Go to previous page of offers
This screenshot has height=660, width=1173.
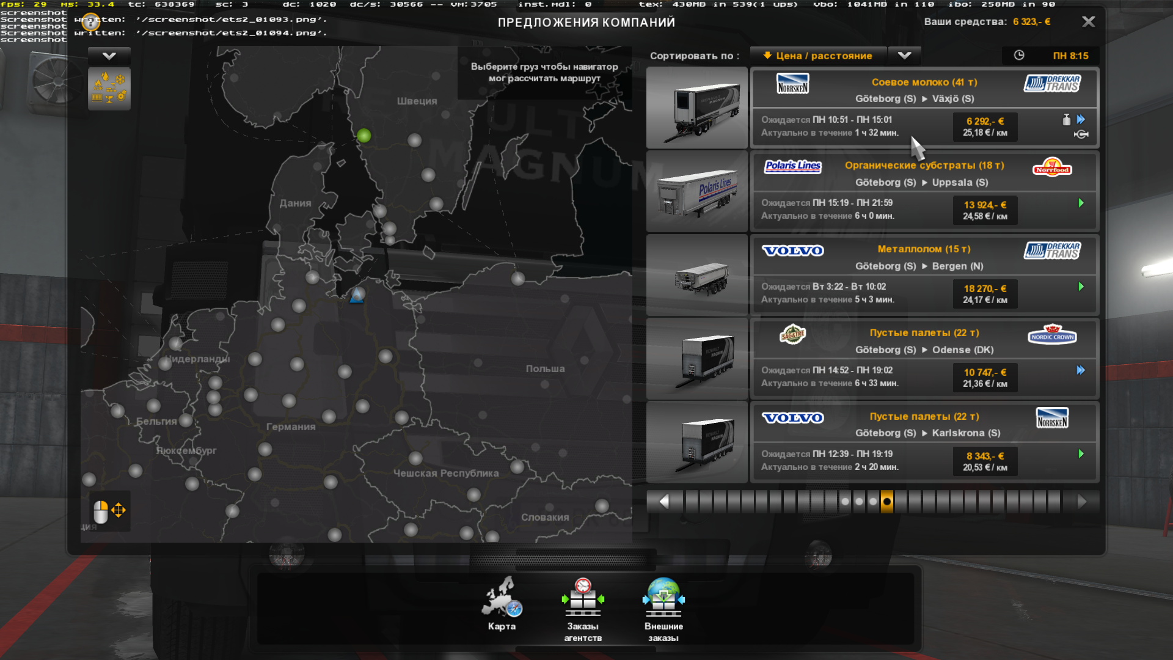point(665,502)
